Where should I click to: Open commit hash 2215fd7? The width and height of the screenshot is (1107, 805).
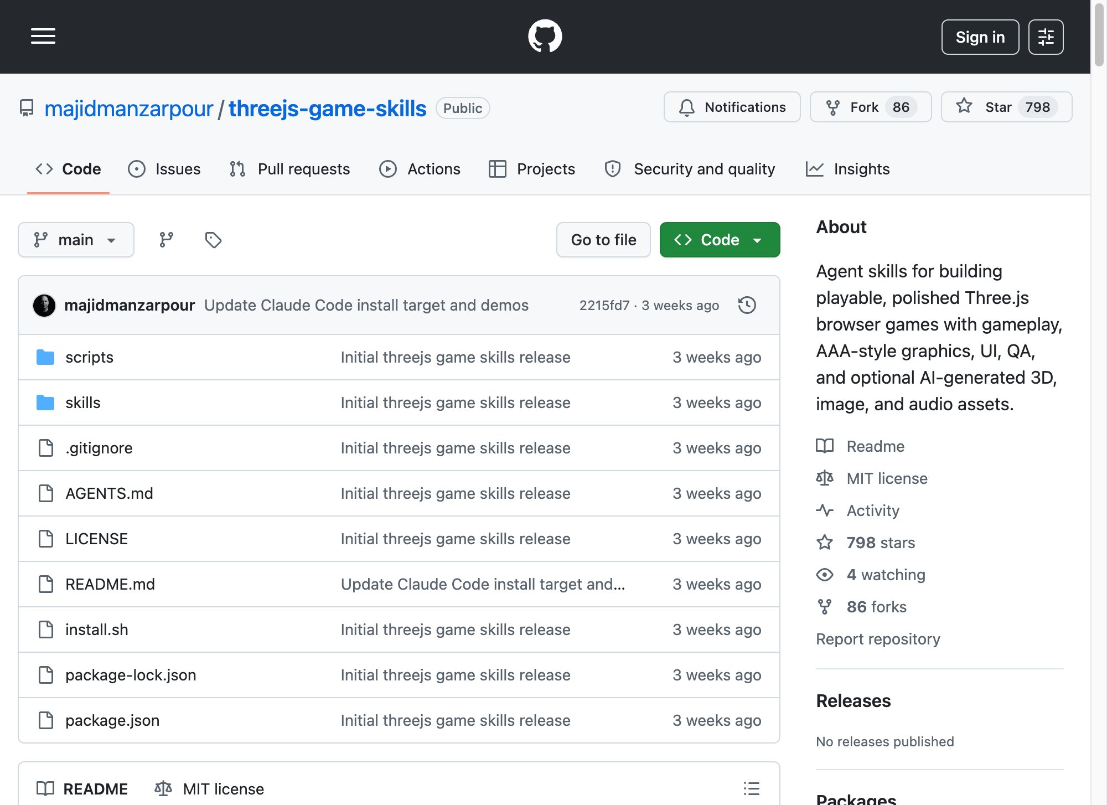[604, 306]
